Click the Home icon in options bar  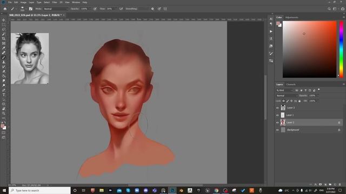point(5,9)
